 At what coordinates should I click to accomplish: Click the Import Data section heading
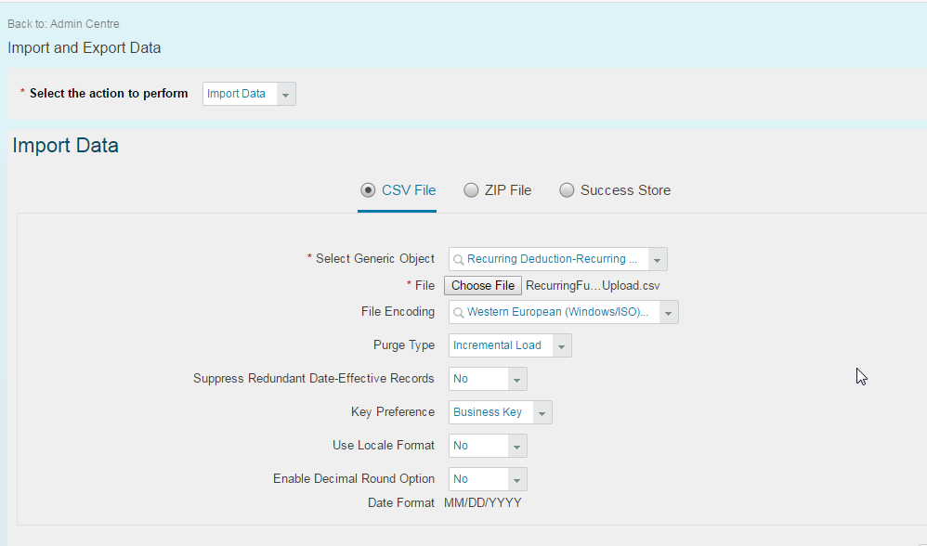pyautogui.click(x=66, y=146)
